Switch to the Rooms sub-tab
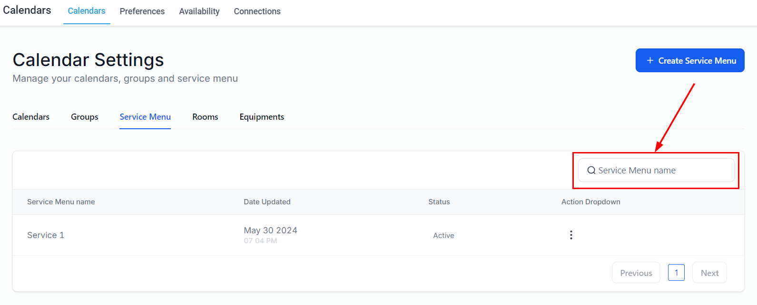 (205, 117)
